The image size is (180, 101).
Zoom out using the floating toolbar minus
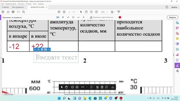click(x=73, y=87)
